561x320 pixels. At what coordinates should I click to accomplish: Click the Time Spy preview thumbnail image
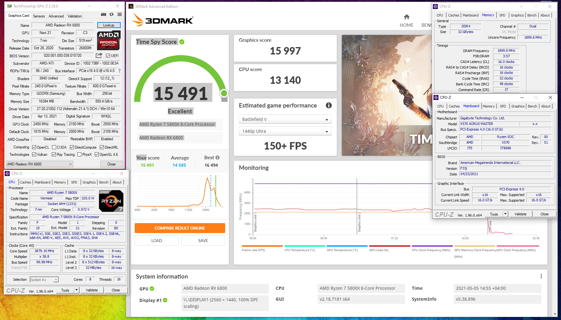point(387,95)
